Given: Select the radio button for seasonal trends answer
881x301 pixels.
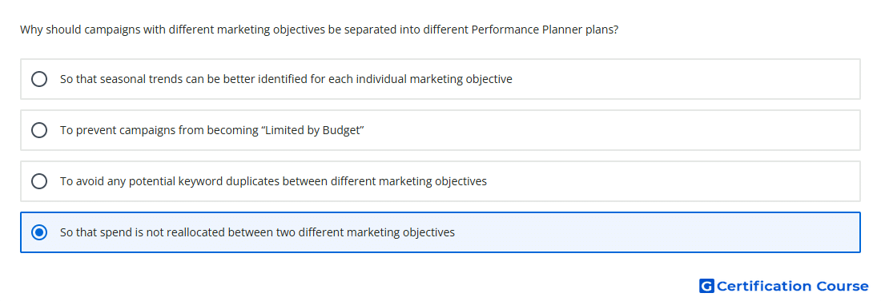Looking at the screenshot, I should pyautogui.click(x=39, y=79).
